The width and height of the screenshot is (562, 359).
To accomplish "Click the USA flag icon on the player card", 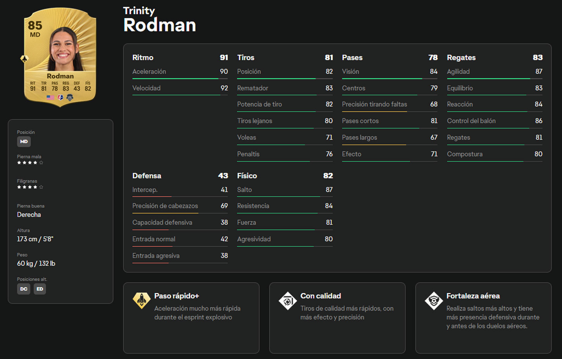I will point(50,97).
